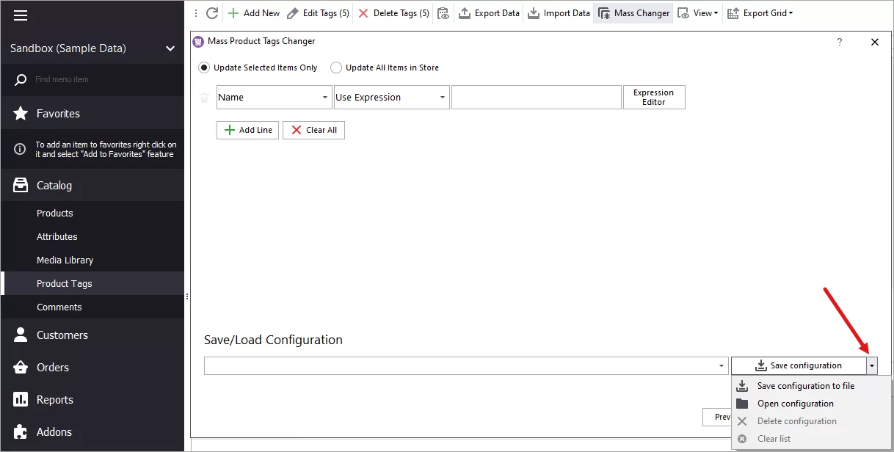Click the Favorites star icon in the sidebar

[21, 113]
